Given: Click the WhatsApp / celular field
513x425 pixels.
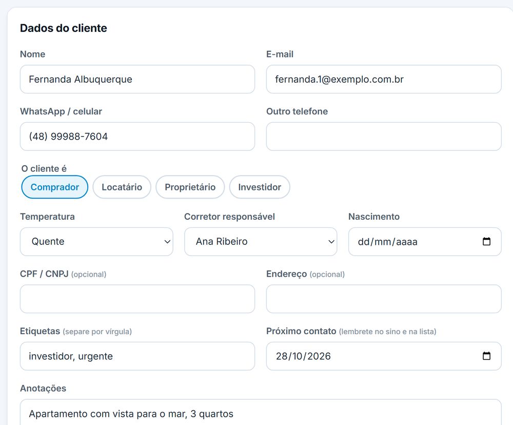Looking at the screenshot, I should [x=137, y=137].
